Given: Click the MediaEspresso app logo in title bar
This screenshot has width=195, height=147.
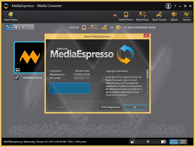Looking at the screenshot, I should (6, 6).
